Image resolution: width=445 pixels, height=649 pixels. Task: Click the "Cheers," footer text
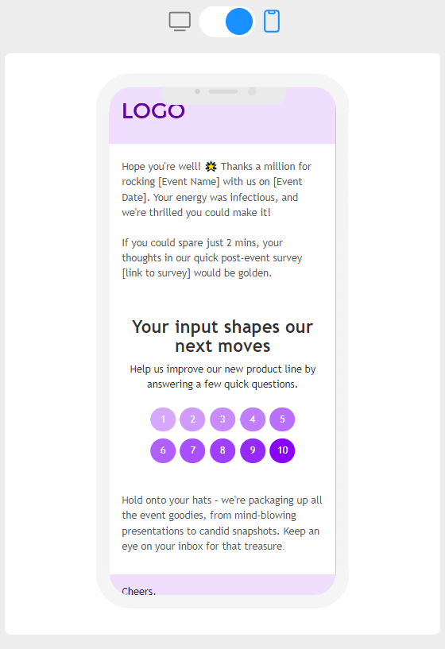point(139,591)
